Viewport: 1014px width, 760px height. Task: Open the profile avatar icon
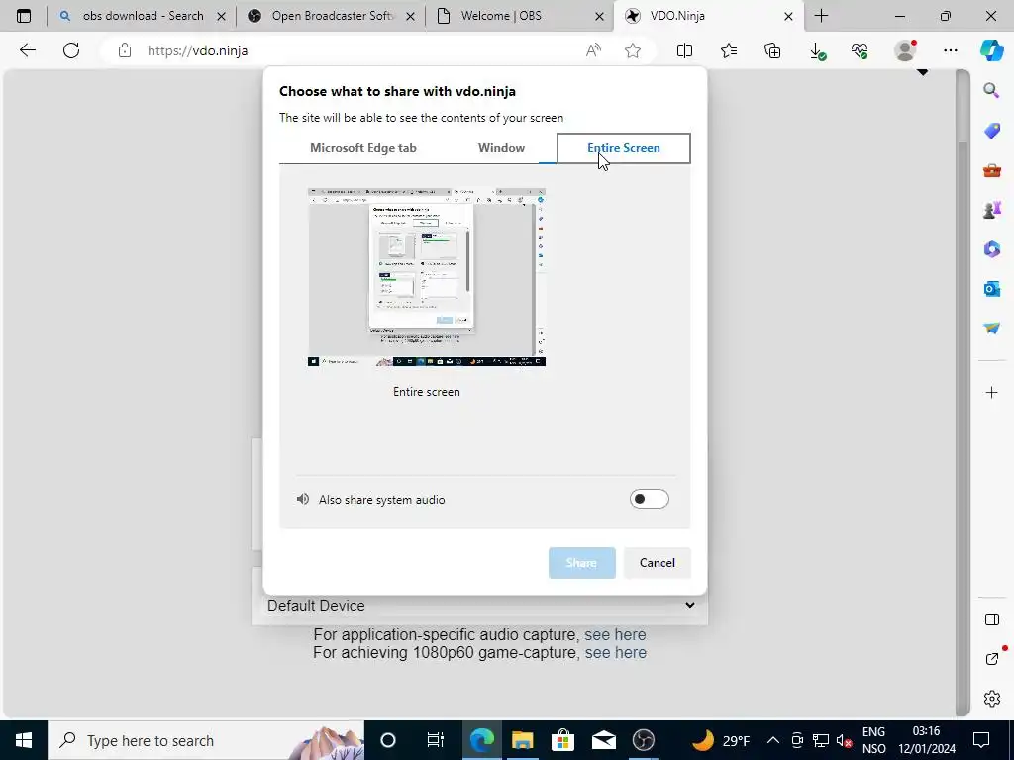pos(905,50)
